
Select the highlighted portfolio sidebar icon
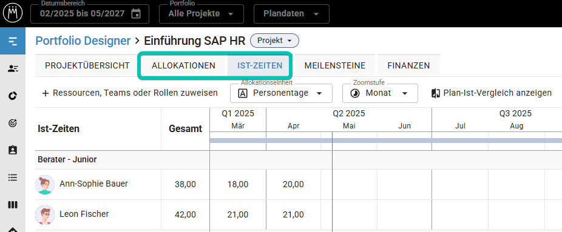click(13, 41)
